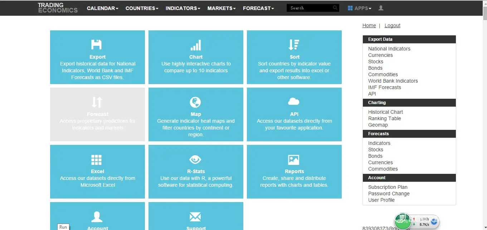Image resolution: width=487 pixels, height=230 pixels.
Task: Open the MARKETS dropdown menu
Action: pyautogui.click(x=221, y=8)
